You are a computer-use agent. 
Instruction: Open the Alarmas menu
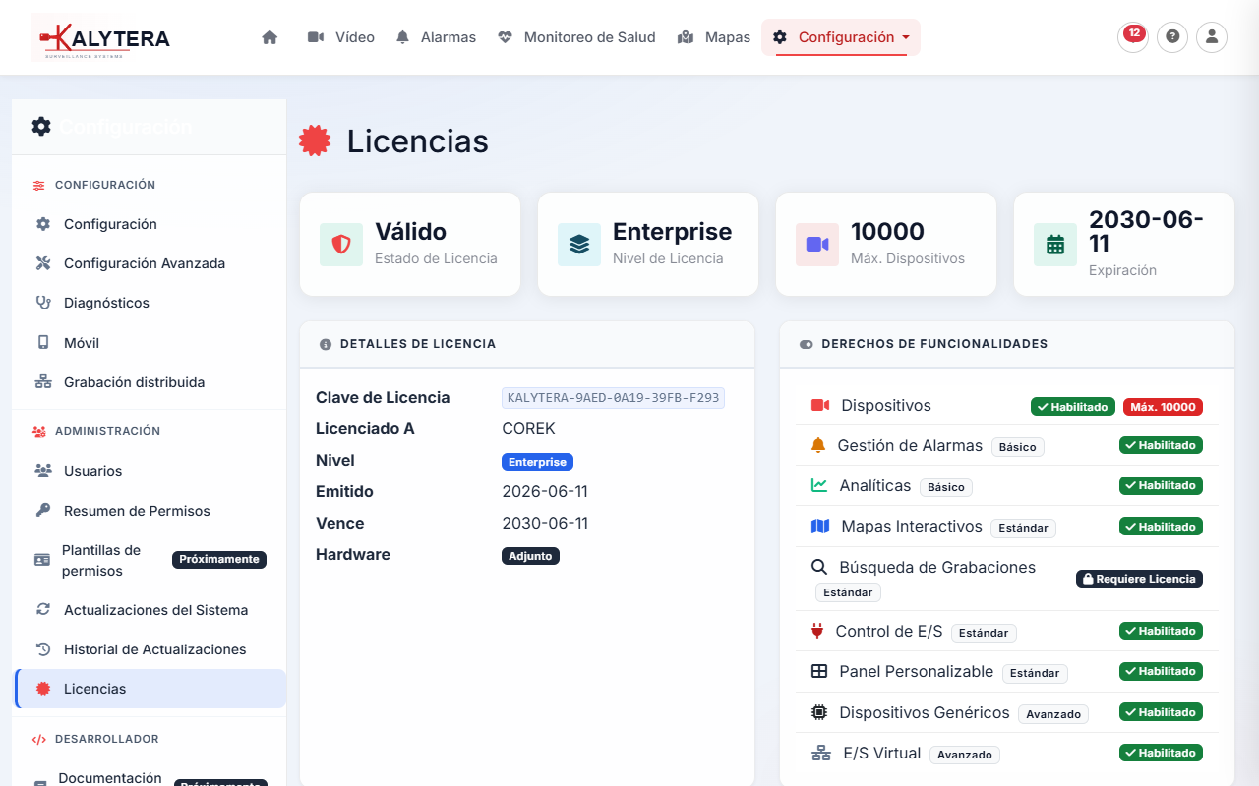click(x=436, y=37)
